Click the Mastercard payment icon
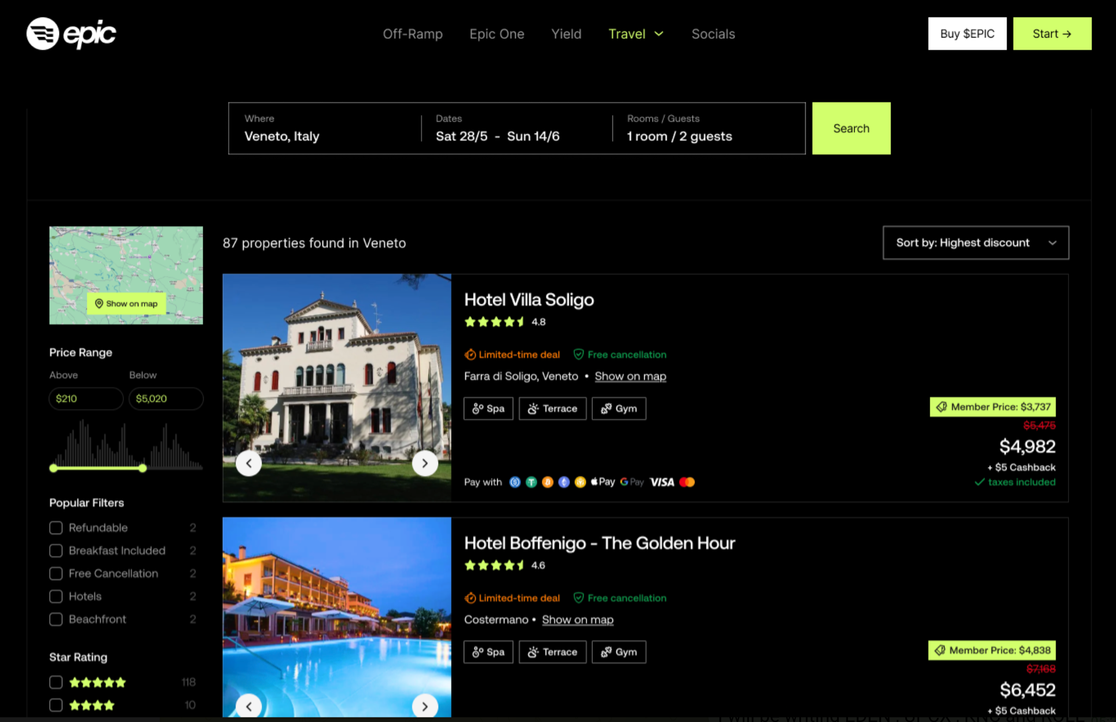The width and height of the screenshot is (1116, 722). point(687,482)
